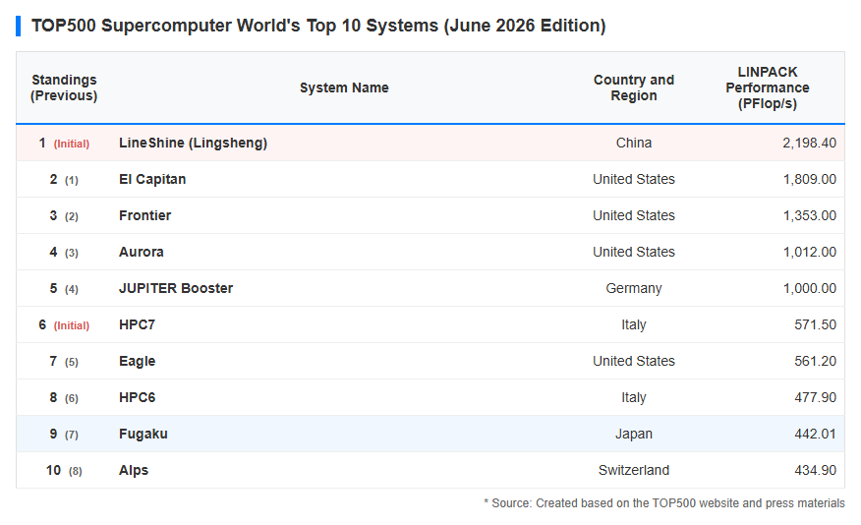Click standing '4 (3)' in the Aurora row

(64, 252)
